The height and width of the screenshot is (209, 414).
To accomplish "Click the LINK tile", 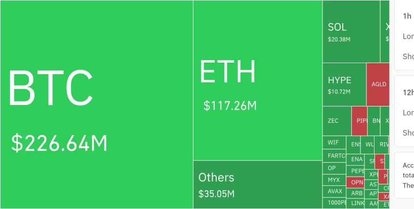I will [357, 204].
